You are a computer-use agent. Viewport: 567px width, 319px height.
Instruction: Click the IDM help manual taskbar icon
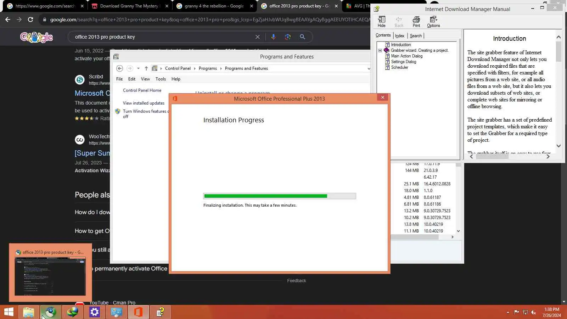(x=161, y=312)
